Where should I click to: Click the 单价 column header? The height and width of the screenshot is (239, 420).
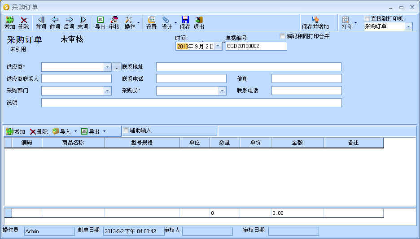click(255, 143)
